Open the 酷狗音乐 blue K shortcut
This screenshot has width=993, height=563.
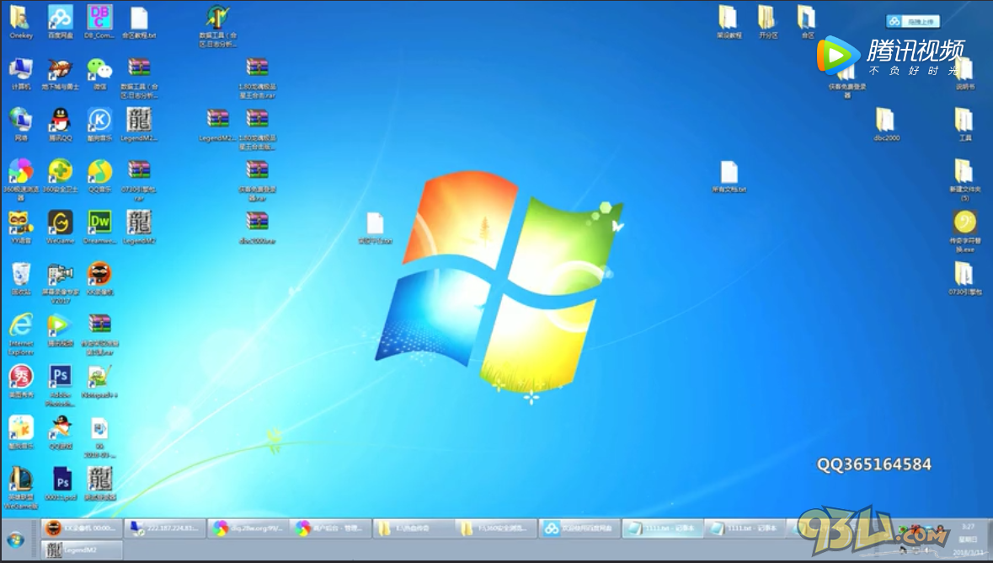[99, 125]
